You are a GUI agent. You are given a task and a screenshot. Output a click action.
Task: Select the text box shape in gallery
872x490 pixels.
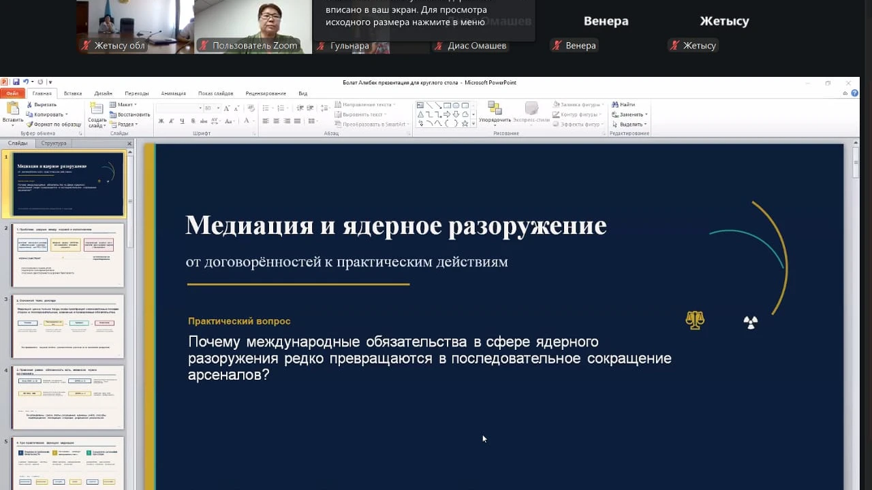pos(420,105)
